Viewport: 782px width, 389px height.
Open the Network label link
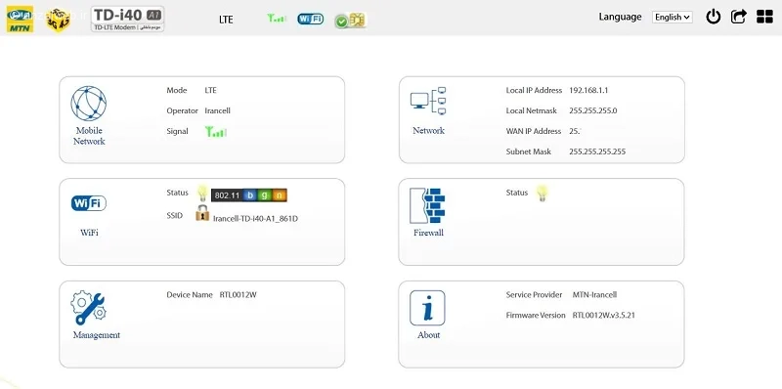(x=428, y=131)
